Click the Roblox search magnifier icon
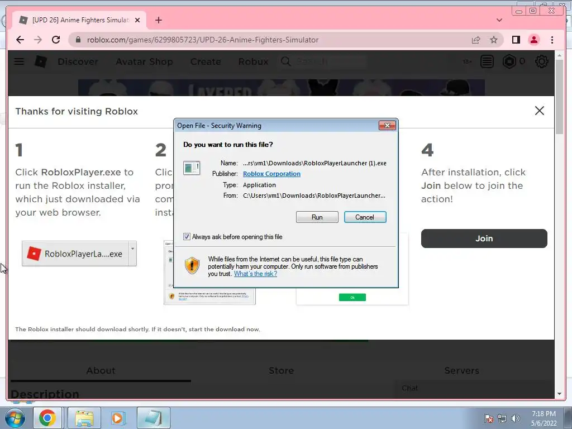This screenshot has height=429, width=572. tap(285, 61)
